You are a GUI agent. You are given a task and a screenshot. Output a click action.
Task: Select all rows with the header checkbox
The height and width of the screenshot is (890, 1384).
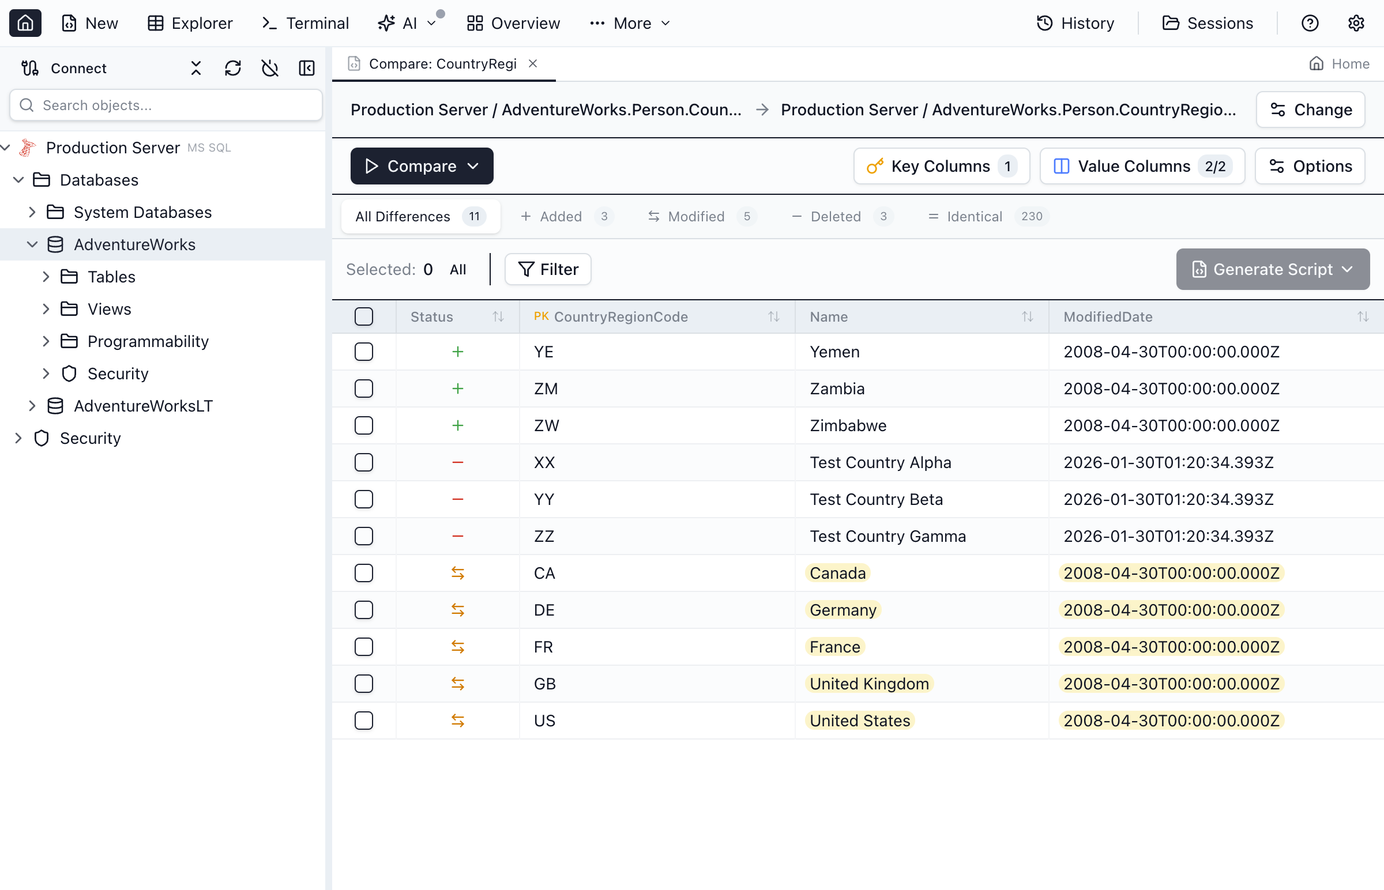point(364,316)
